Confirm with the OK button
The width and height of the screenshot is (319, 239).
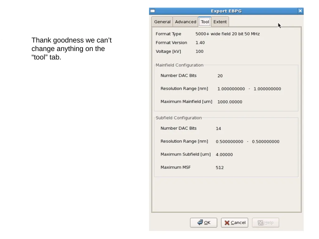pyautogui.click(x=203, y=223)
